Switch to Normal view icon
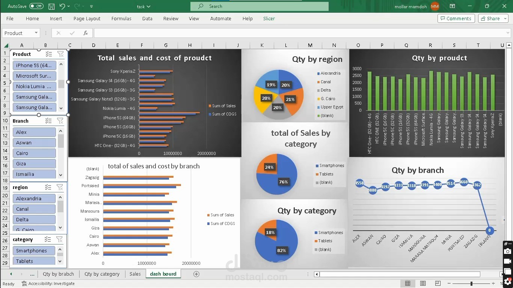Image resolution: width=513 pixels, height=288 pixels. [407, 283]
